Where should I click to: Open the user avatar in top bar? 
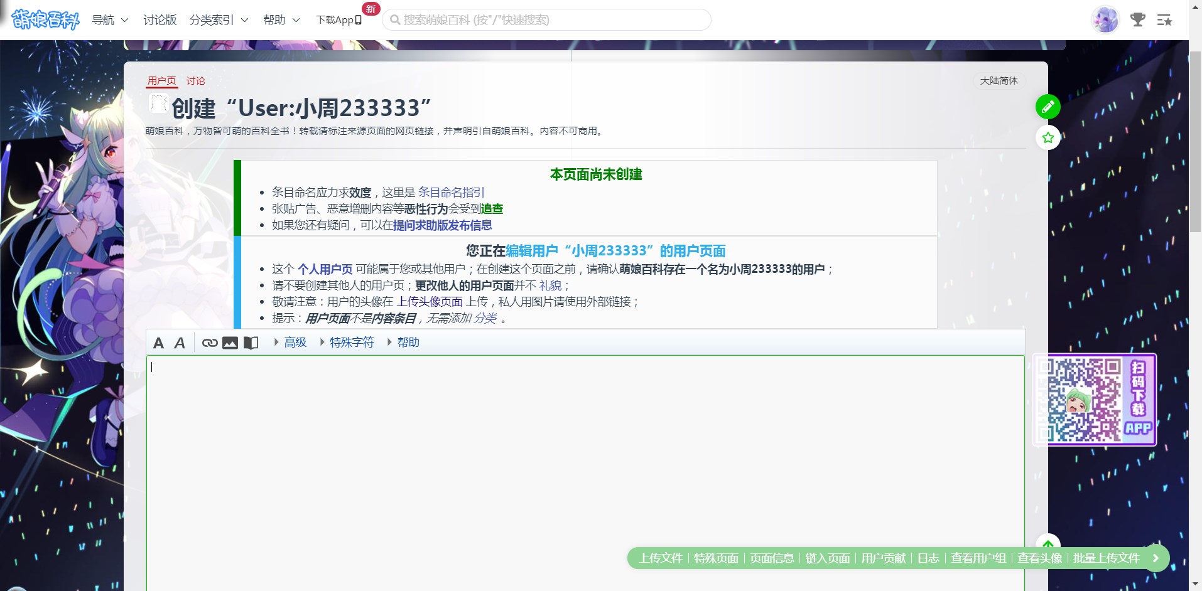tap(1105, 20)
